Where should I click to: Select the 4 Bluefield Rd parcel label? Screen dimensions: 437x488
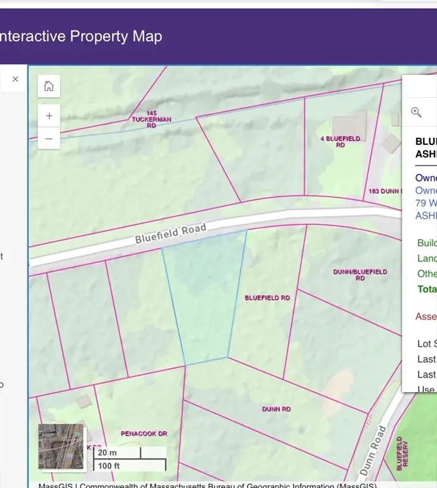coord(340,141)
